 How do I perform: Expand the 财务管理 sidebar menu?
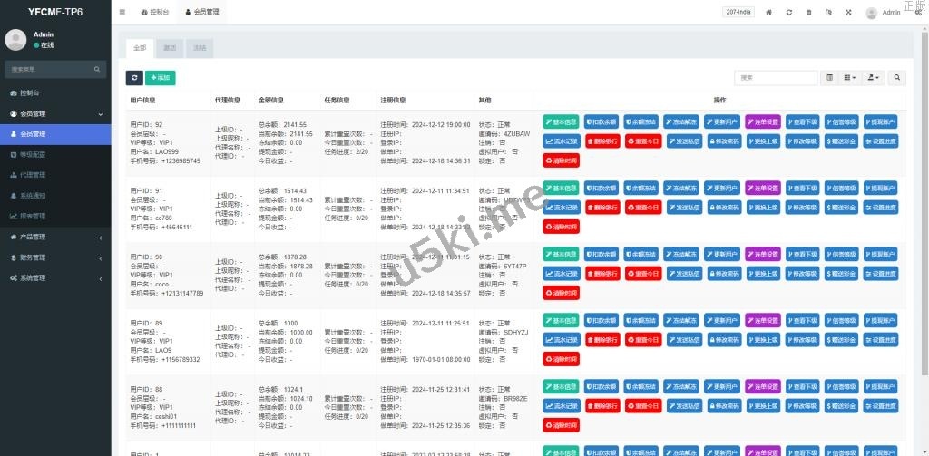tap(54, 257)
